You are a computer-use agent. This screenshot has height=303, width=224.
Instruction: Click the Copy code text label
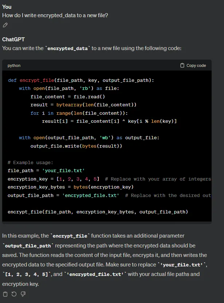pos(196,65)
